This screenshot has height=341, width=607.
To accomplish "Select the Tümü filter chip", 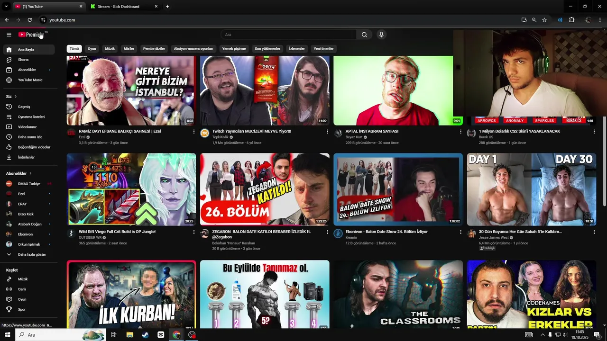I will coord(74,49).
